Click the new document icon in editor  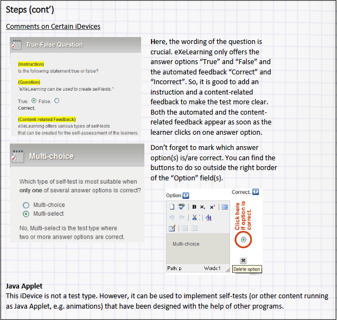172,206
